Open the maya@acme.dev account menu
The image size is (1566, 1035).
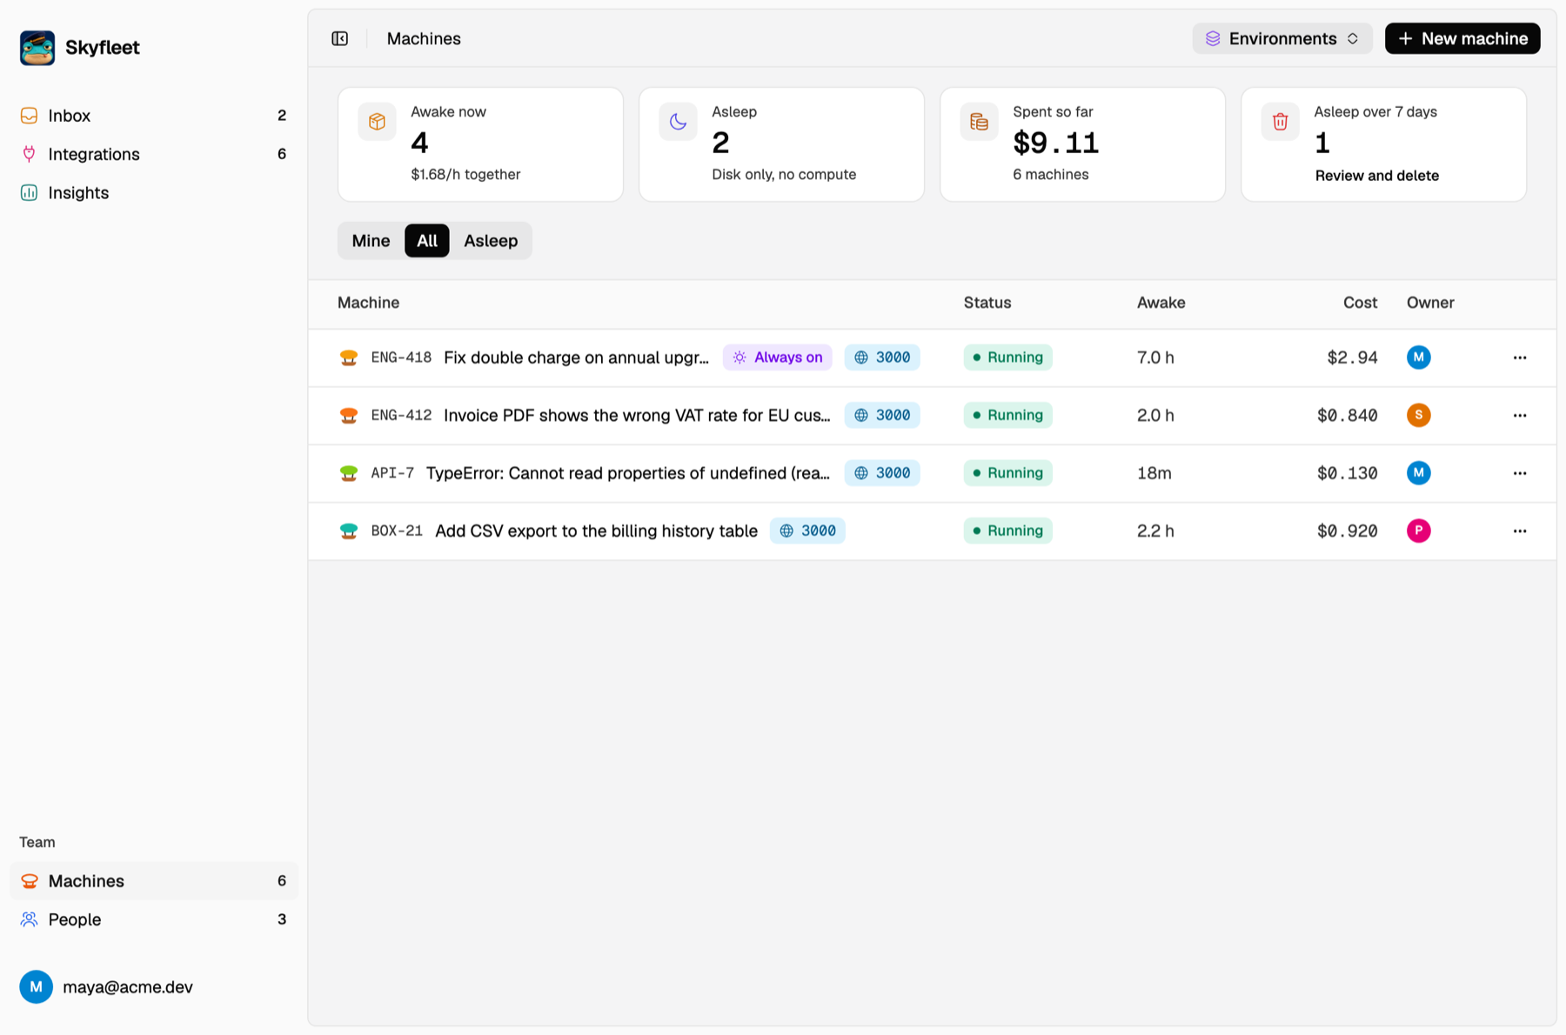(x=106, y=987)
